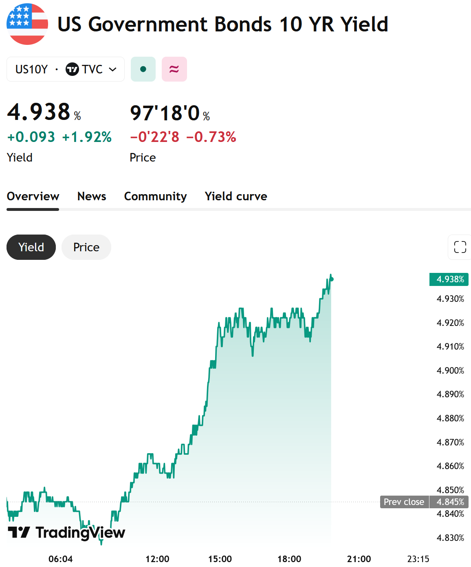
Task: Click the TVC source logo icon
Action: click(72, 69)
